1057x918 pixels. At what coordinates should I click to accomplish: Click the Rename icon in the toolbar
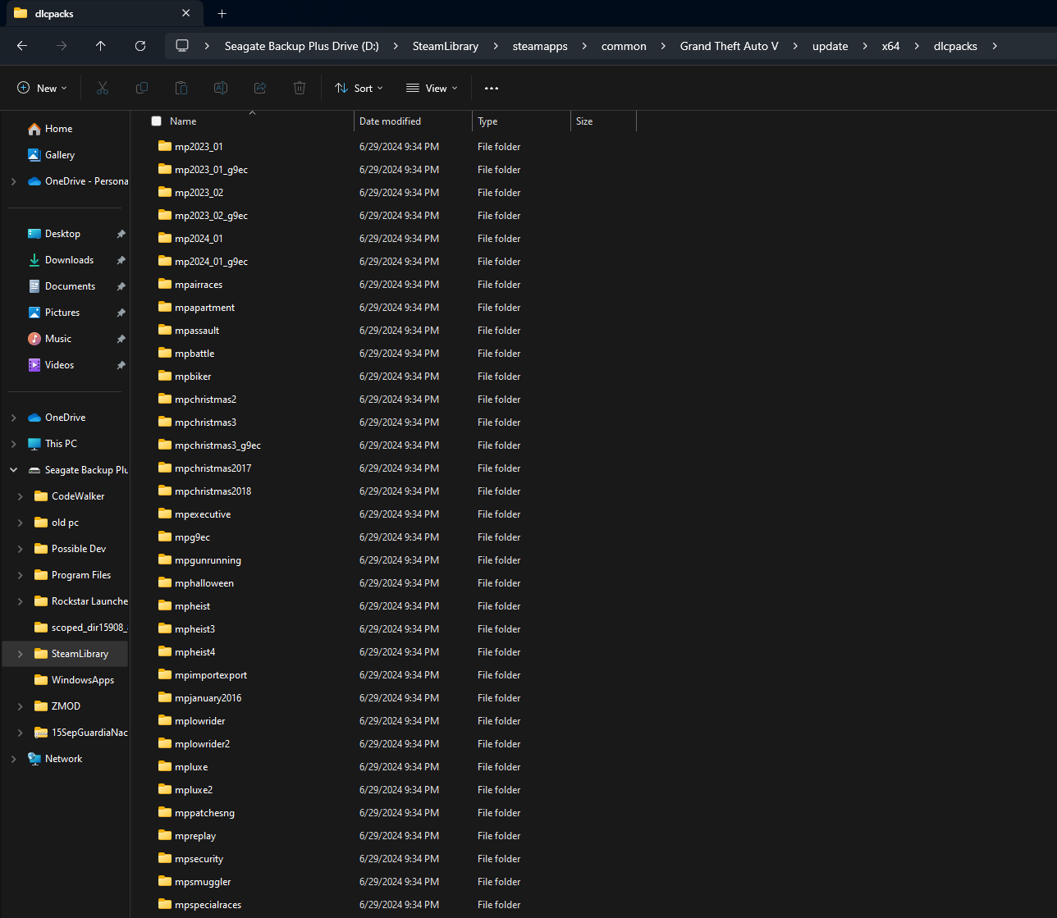point(220,88)
